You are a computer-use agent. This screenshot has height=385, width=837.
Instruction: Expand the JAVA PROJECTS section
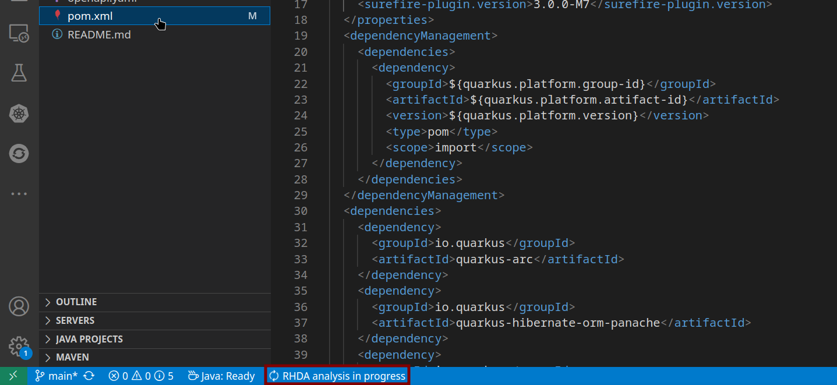tap(89, 339)
